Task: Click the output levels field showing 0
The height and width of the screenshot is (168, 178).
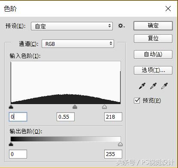Action: tap(18, 154)
